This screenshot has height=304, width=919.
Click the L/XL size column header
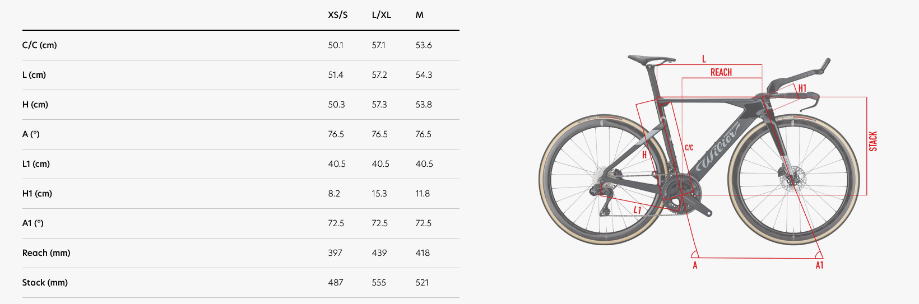(x=382, y=15)
